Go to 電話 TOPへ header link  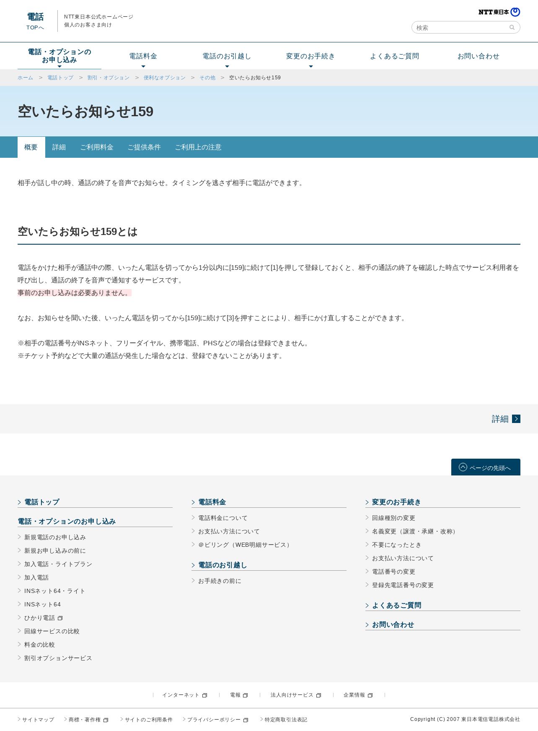click(x=35, y=21)
